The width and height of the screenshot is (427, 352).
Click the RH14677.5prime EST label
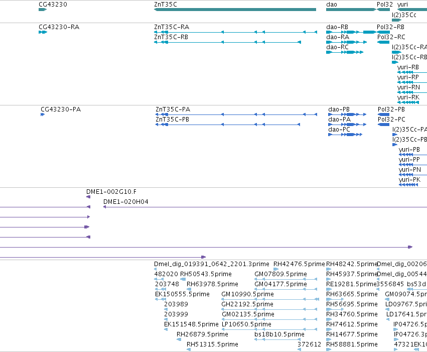pyautogui.click(x=352, y=334)
